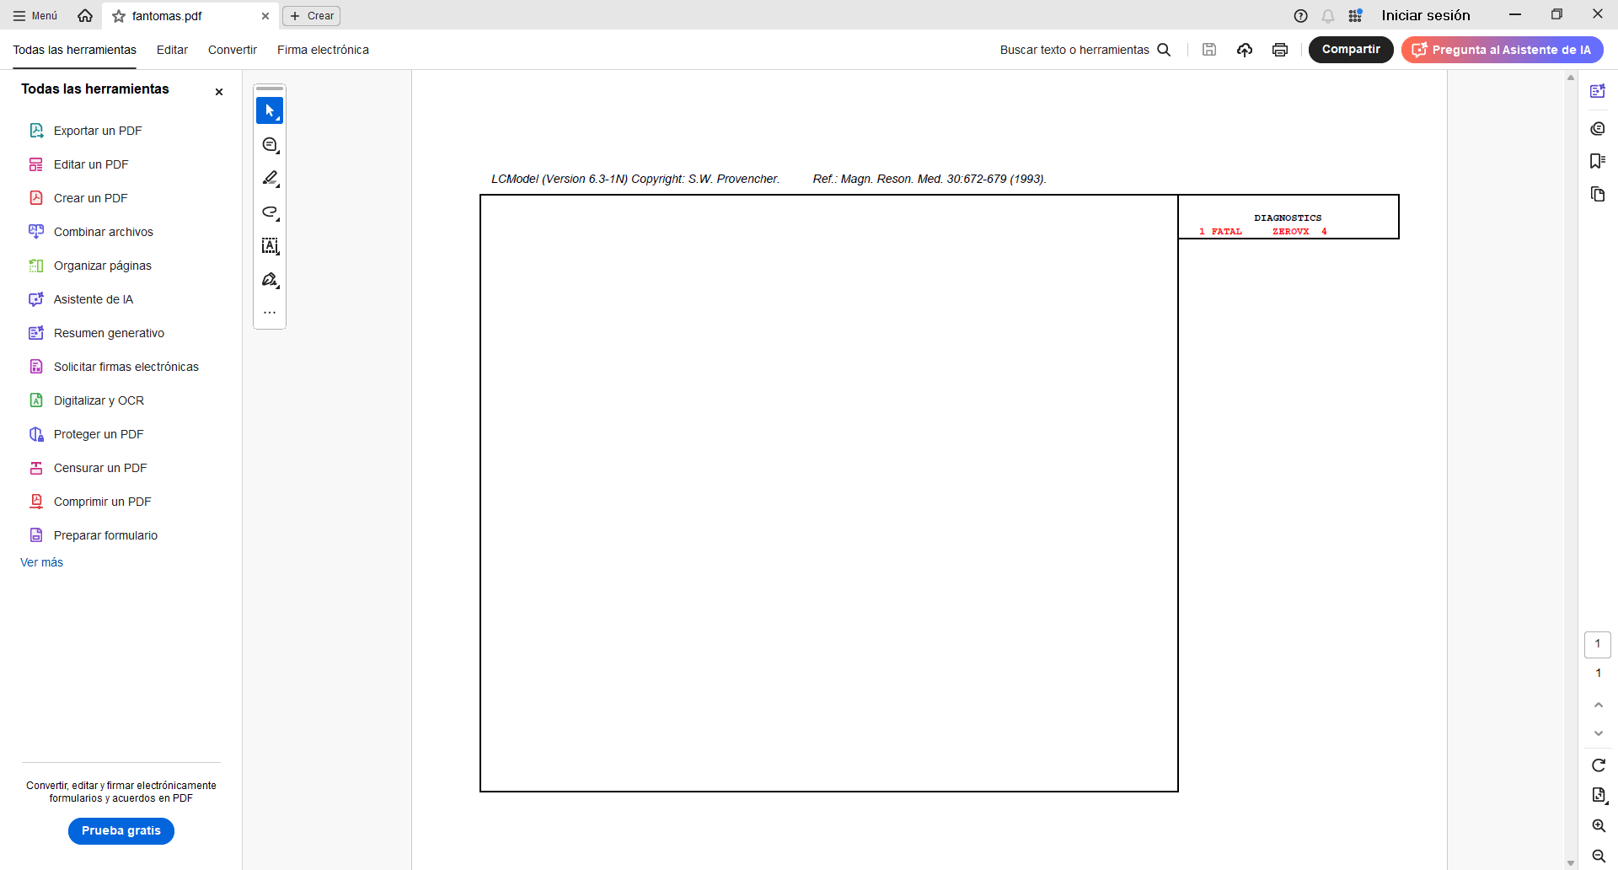Select the arrow selection tool
This screenshot has height=870, width=1618.
270,110
